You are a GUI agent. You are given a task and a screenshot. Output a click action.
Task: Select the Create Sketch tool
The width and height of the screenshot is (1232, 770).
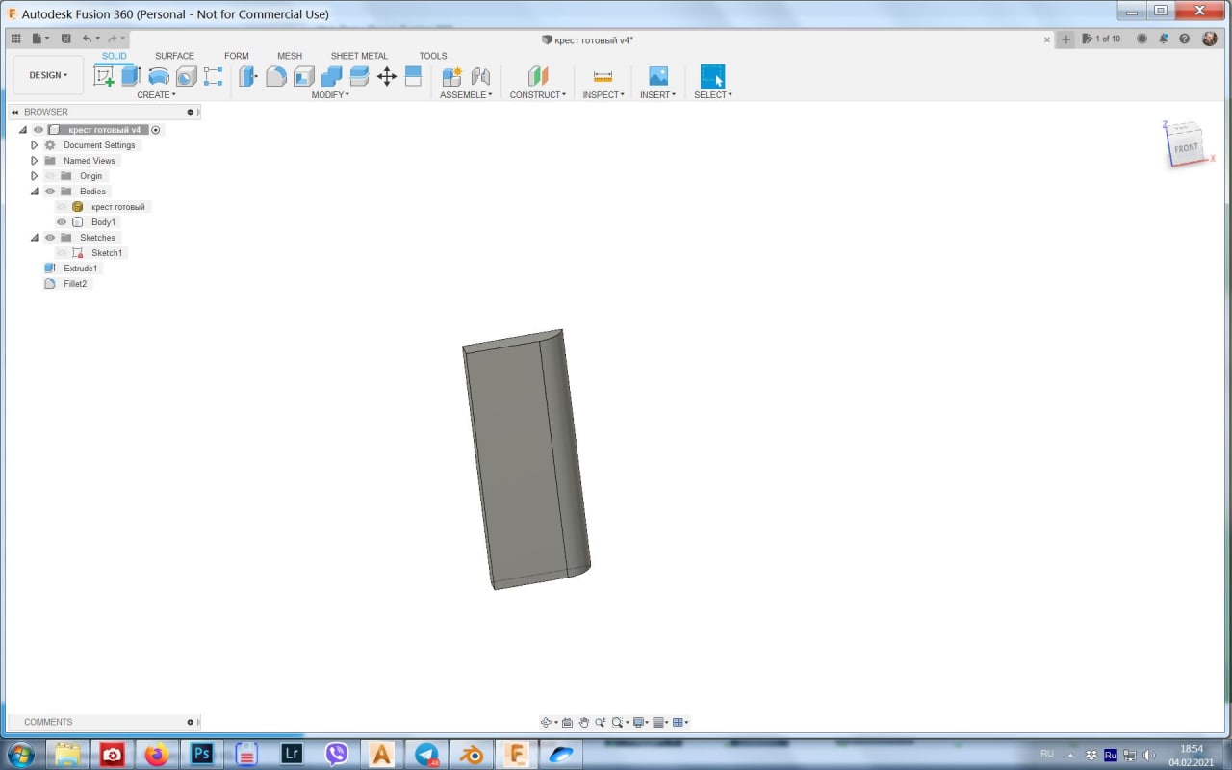coord(104,76)
